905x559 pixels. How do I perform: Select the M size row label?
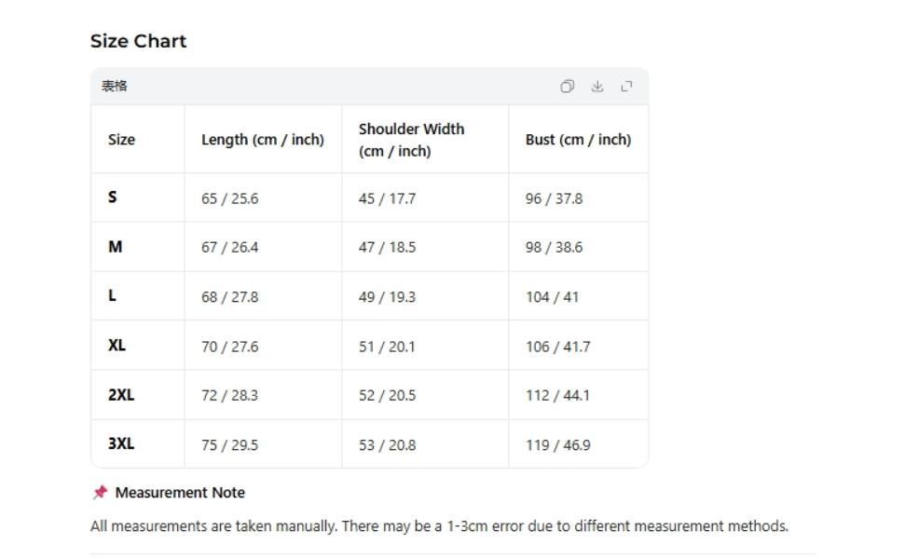click(116, 247)
